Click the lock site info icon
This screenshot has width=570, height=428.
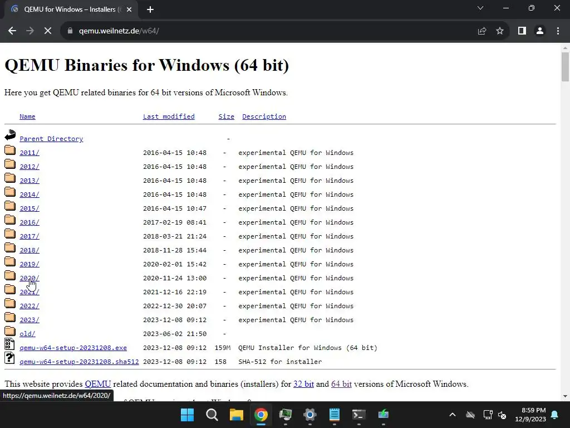coord(70,31)
